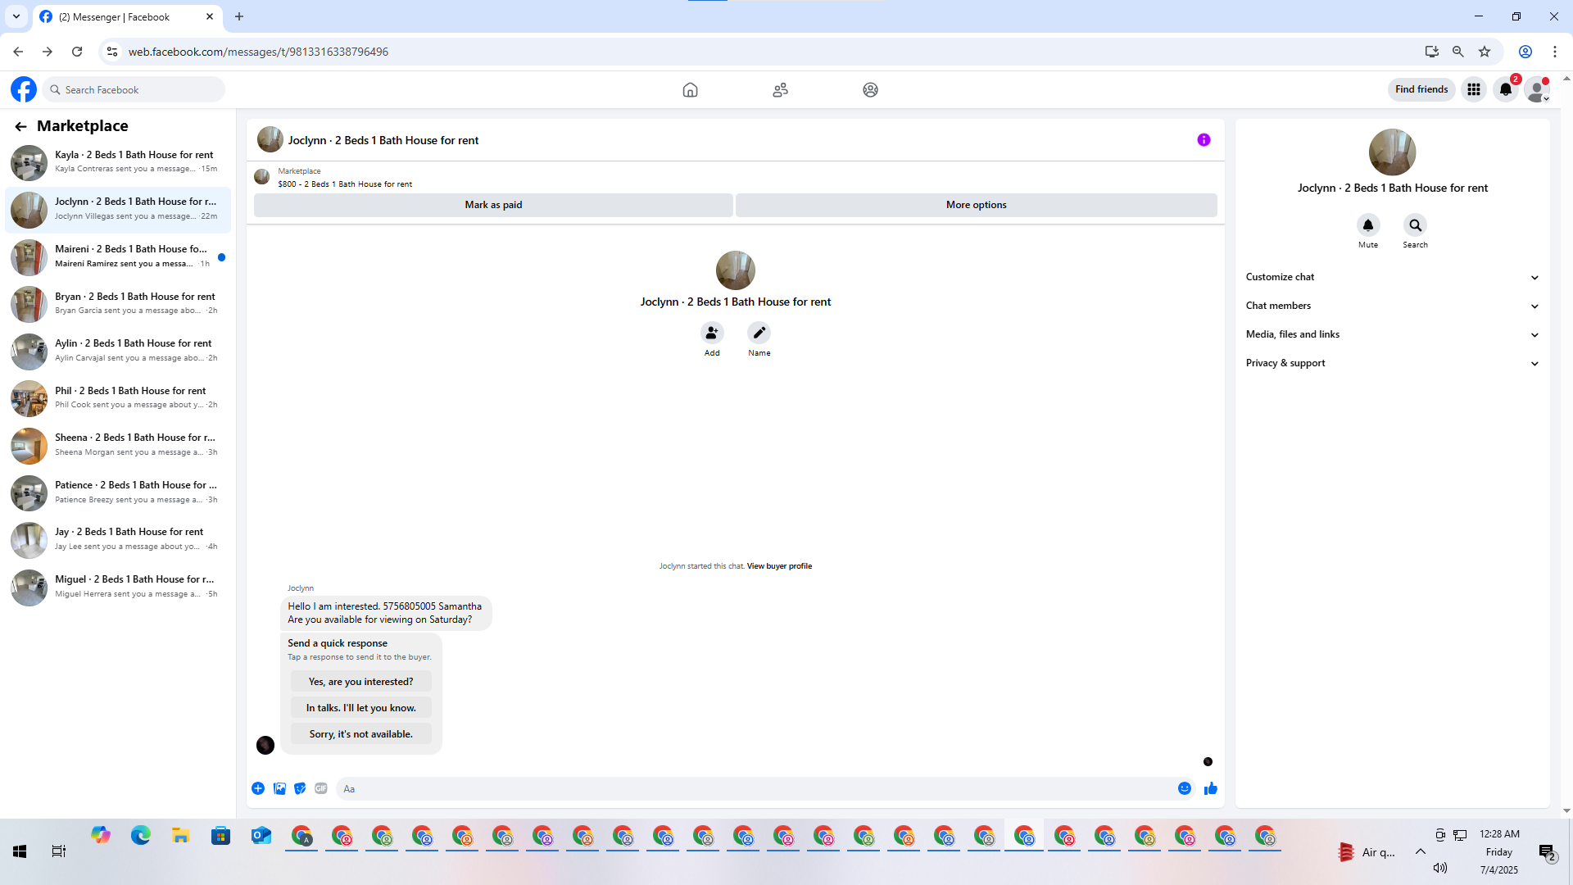Open the GIF picker icon
Image resolution: width=1573 pixels, height=885 pixels.
pos(321,788)
